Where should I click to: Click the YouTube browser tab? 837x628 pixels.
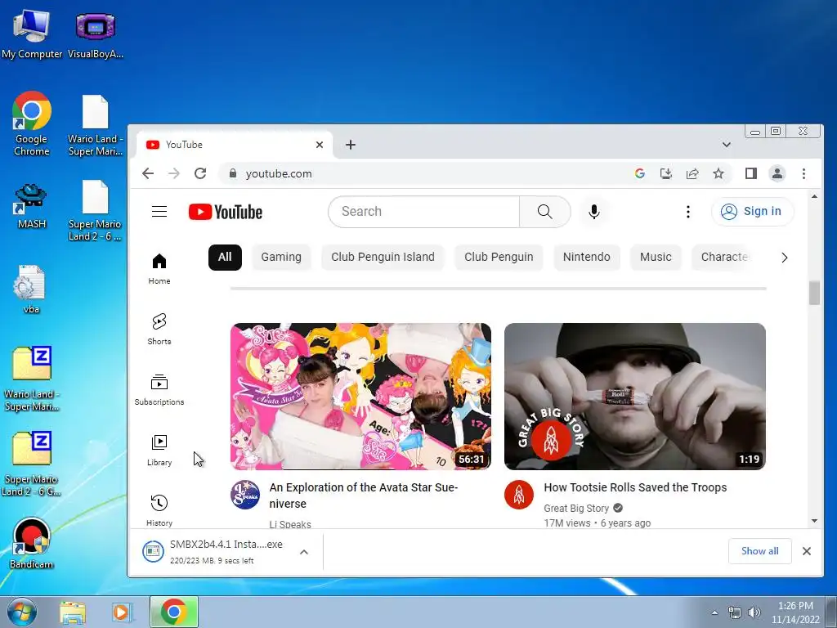pyautogui.click(x=233, y=145)
